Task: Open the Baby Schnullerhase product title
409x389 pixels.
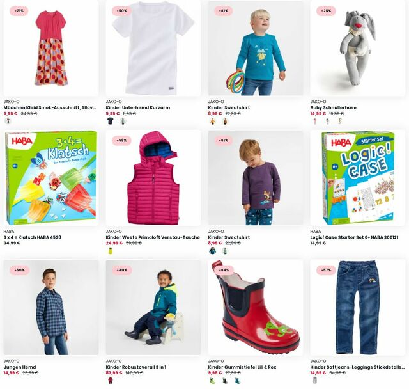Action: [333, 107]
